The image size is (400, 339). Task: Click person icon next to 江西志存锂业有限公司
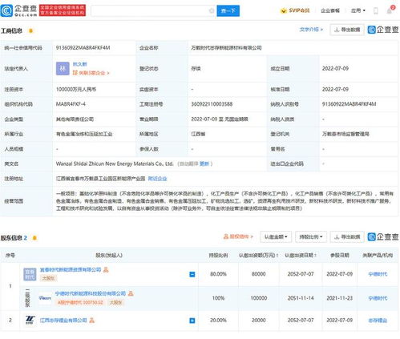click(x=92, y=320)
